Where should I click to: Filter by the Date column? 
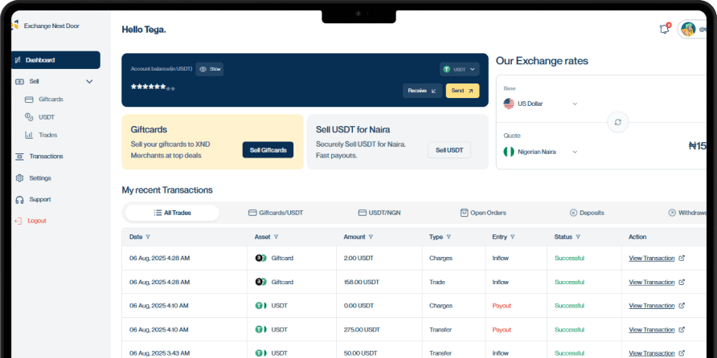(x=148, y=237)
